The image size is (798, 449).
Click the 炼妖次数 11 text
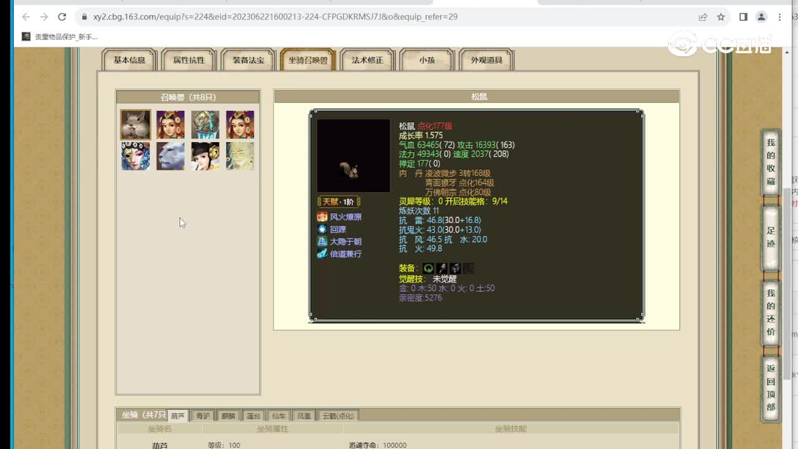(419, 211)
